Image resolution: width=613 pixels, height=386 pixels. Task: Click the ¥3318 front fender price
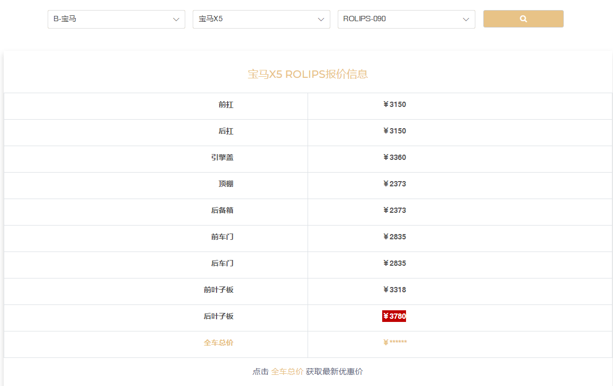click(x=394, y=290)
